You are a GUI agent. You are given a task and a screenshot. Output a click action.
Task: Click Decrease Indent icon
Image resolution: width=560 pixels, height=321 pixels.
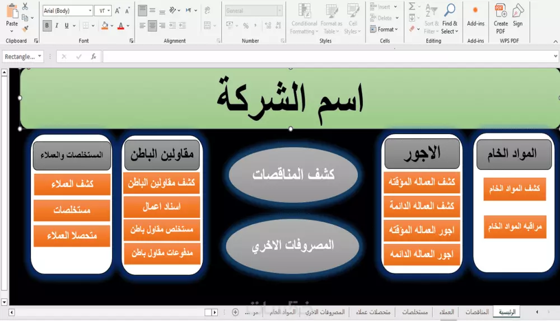(172, 25)
